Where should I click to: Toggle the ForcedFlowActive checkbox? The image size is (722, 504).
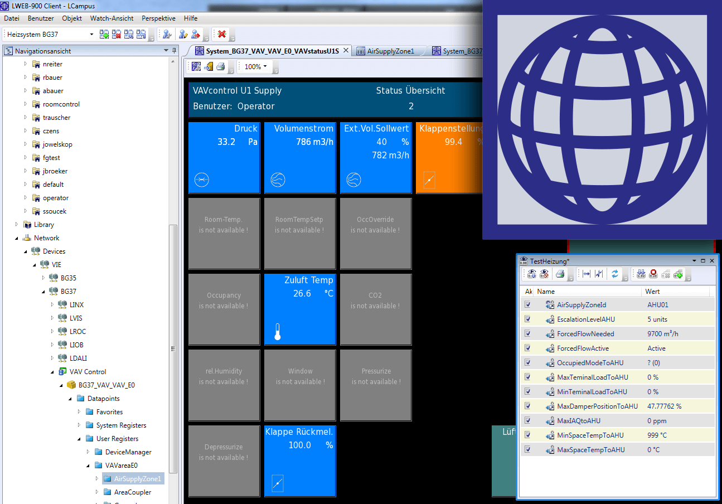click(527, 348)
